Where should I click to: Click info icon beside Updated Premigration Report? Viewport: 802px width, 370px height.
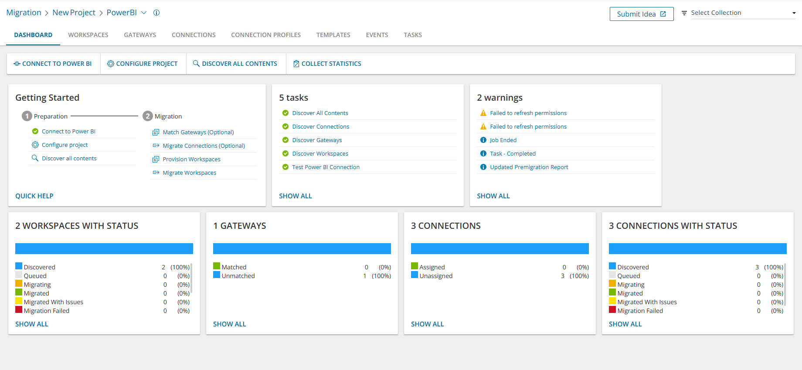point(483,167)
